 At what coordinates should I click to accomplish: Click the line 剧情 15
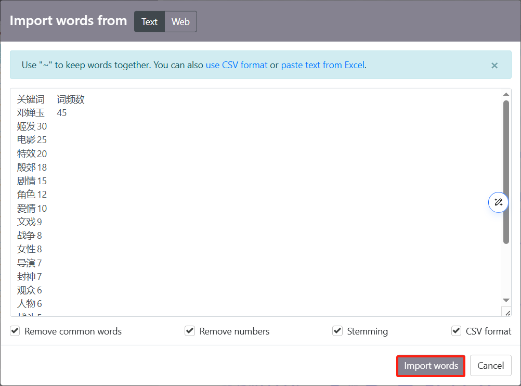click(32, 181)
